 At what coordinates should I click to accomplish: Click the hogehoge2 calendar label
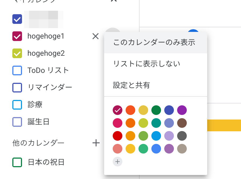click(46, 53)
